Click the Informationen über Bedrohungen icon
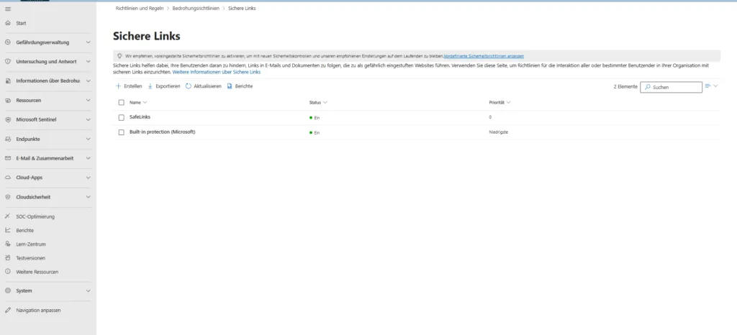The image size is (737, 335). (7, 81)
